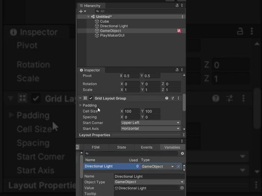Click the Layout Properties header

[95, 135]
